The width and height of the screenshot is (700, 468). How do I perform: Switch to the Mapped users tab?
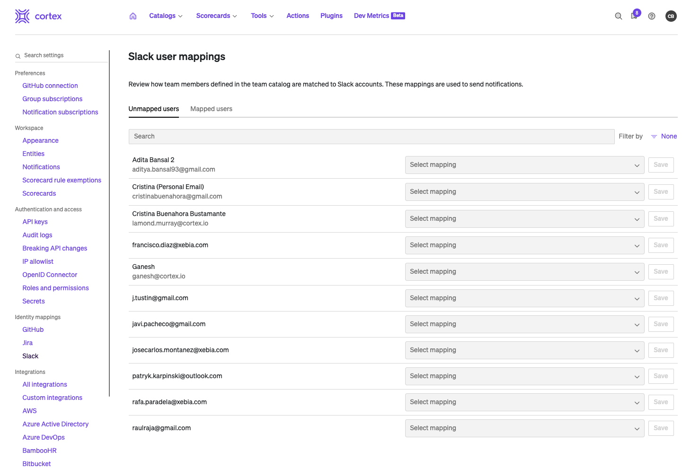211,109
